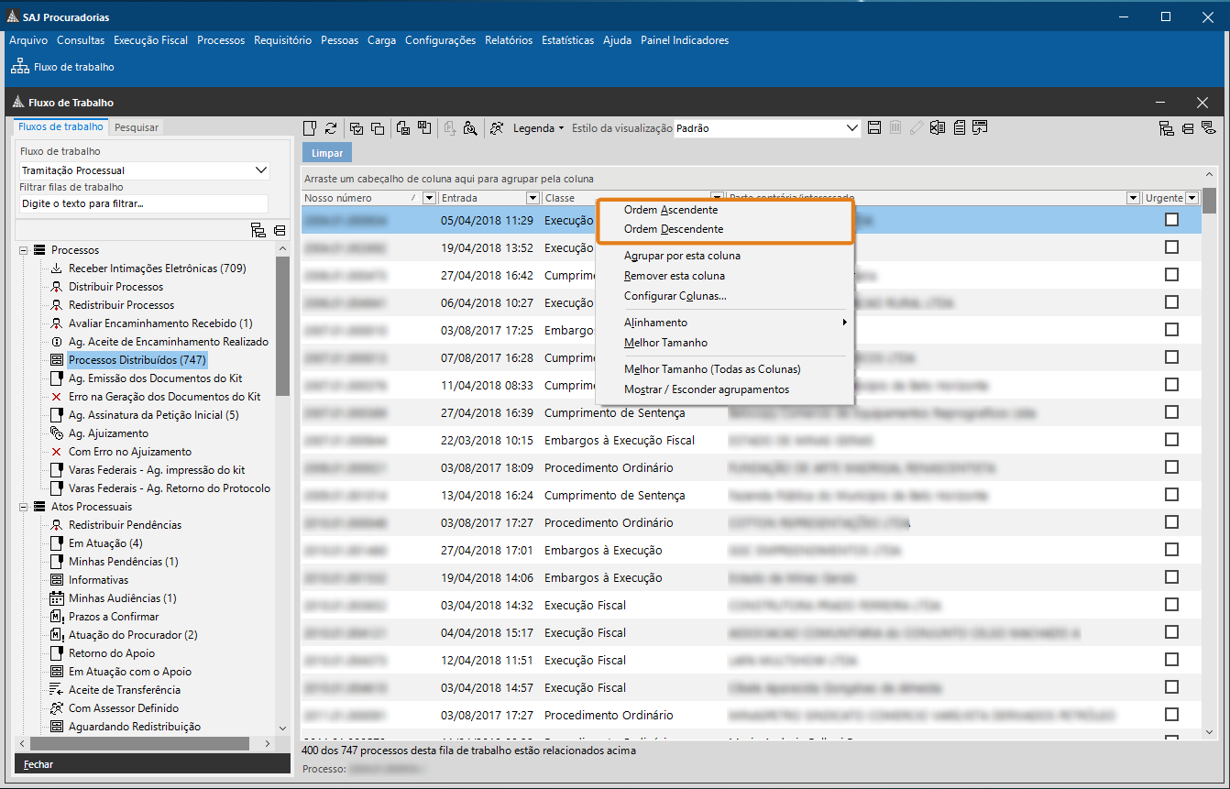The width and height of the screenshot is (1230, 789).
Task: Check Urgente for the 12/04/2018 Execução Fiscal row
Action: [1171, 660]
